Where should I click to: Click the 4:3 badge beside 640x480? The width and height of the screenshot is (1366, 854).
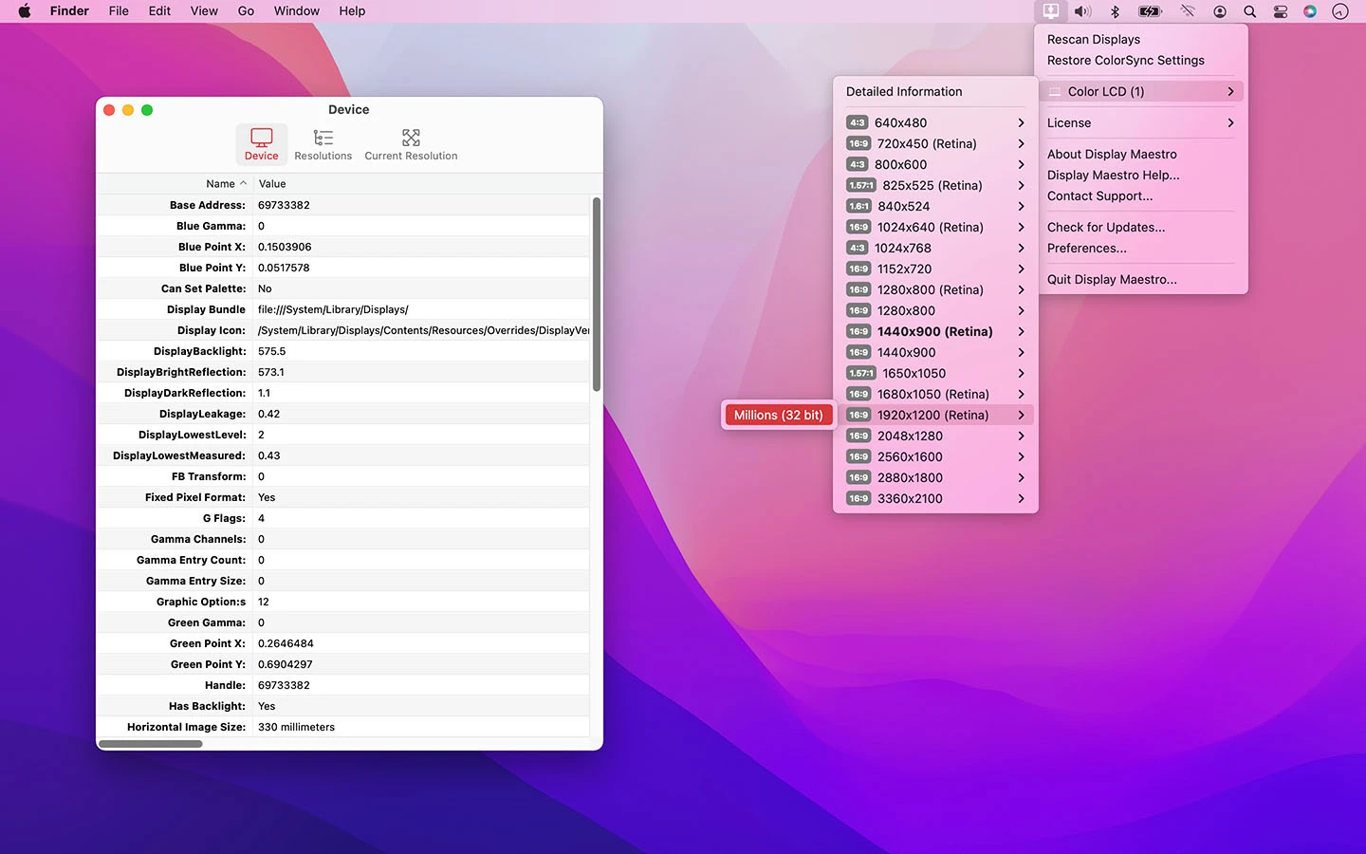point(857,122)
